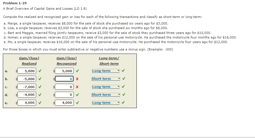Click the Long-term/Short-term column header
255x138 pixels.
point(109,61)
